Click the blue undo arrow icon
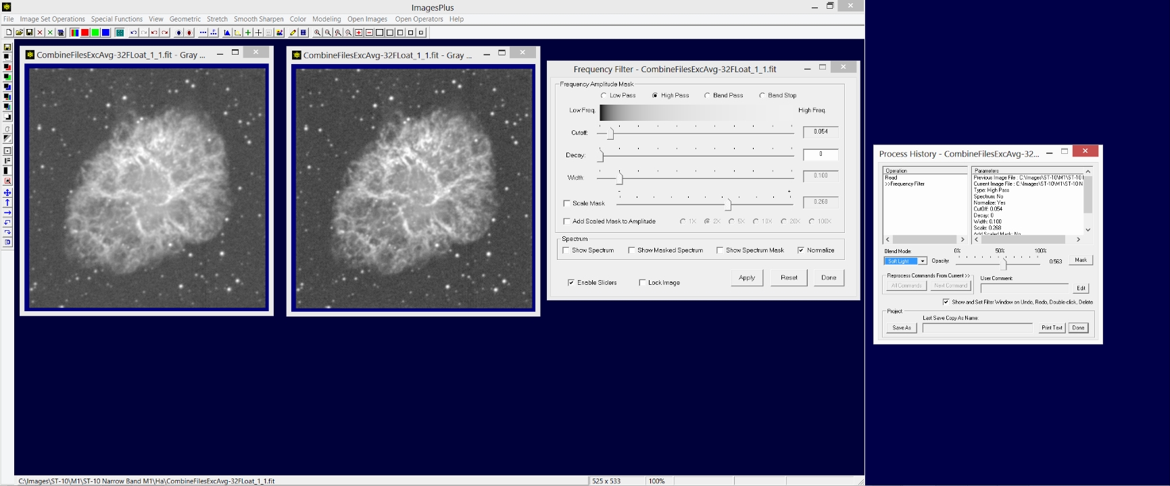 click(133, 32)
